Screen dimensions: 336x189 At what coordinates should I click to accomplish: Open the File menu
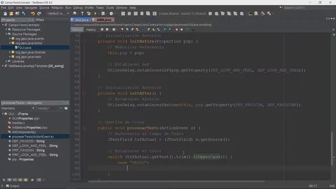[x=4, y=8]
